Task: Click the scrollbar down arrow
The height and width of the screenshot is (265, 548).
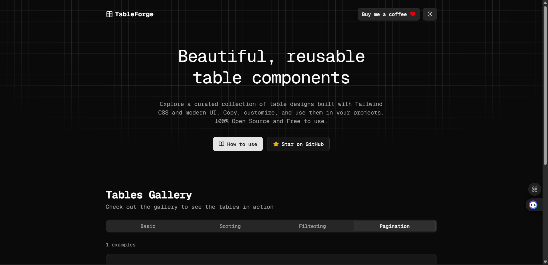Action: pyautogui.click(x=545, y=262)
